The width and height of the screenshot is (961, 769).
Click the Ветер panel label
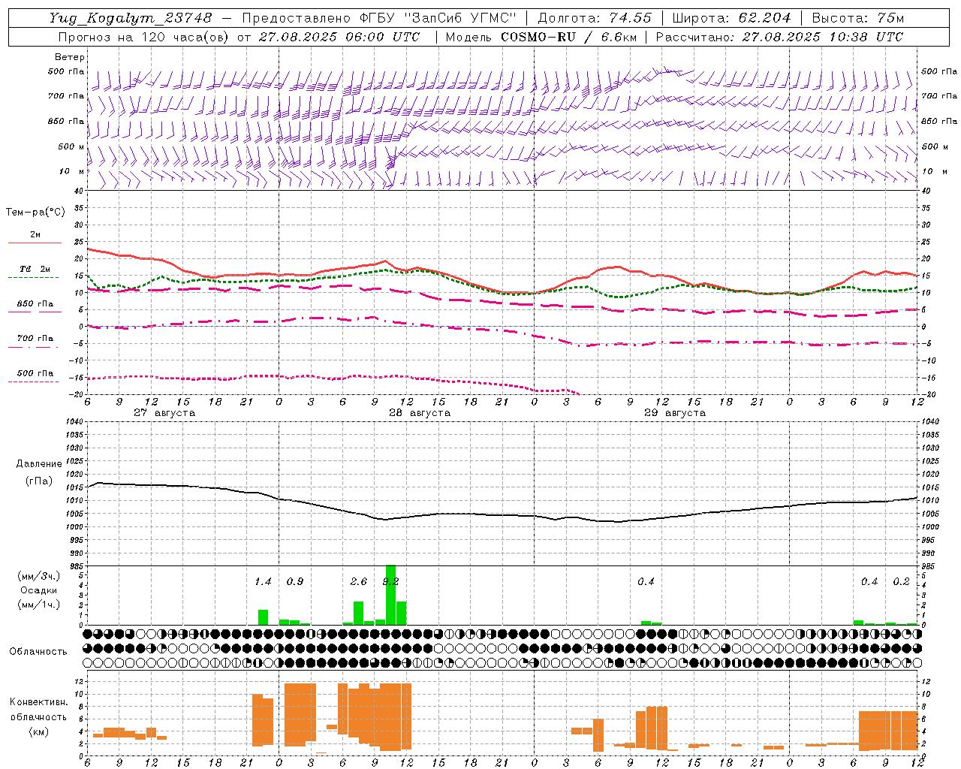[70, 57]
